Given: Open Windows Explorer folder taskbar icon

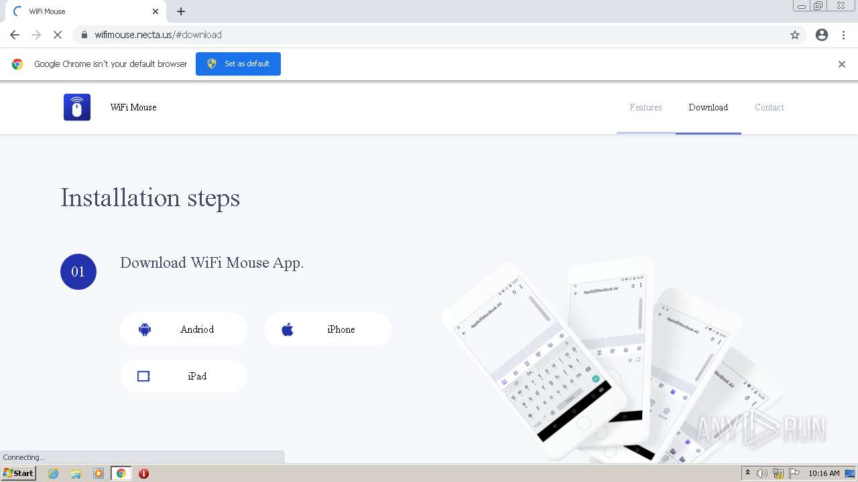Looking at the screenshot, I should (76, 473).
